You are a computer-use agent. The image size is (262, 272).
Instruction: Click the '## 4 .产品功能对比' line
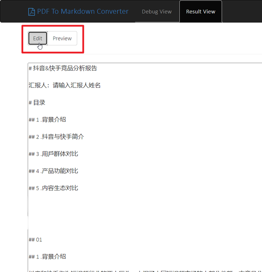click(x=54, y=171)
